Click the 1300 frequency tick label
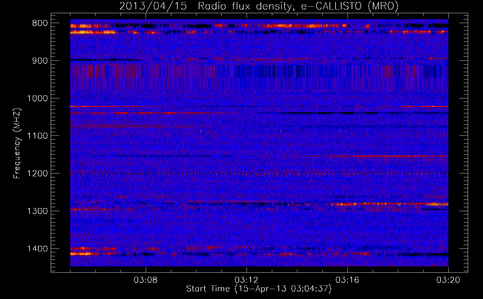Image resolution: width=483 pixels, height=299 pixels. [37, 211]
